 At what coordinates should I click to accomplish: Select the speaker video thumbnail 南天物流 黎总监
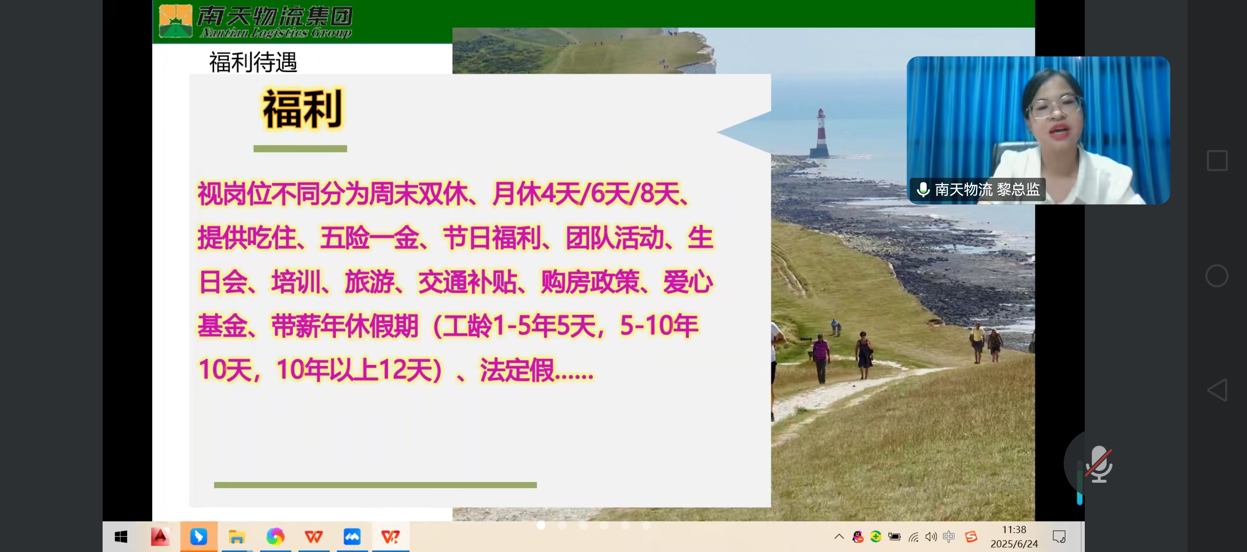(x=1038, y=130)
